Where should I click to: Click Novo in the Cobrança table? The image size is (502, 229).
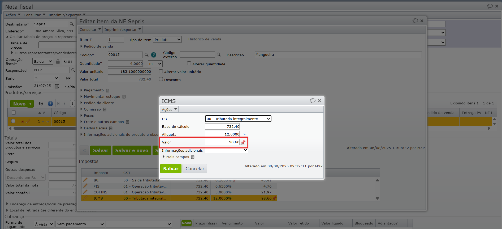pyautogui.click(x=186, y=223)
